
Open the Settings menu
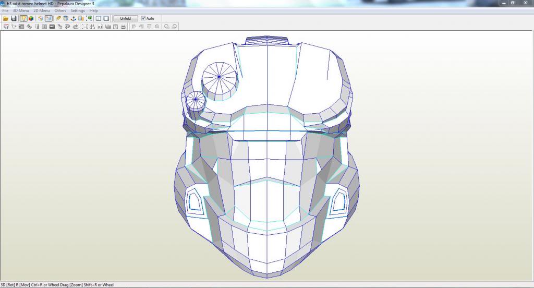78,10
